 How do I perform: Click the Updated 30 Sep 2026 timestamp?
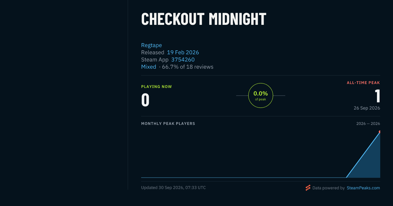[x=173, y=188]
